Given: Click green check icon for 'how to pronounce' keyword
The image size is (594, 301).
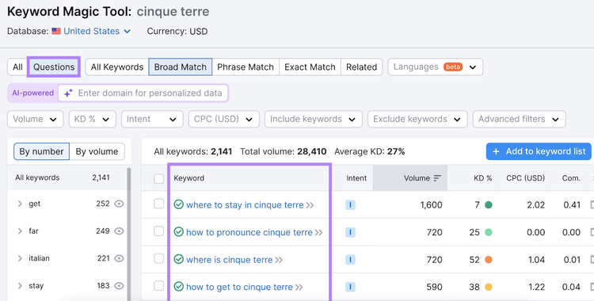Looking at the screenshot, I should coord(179,232).
